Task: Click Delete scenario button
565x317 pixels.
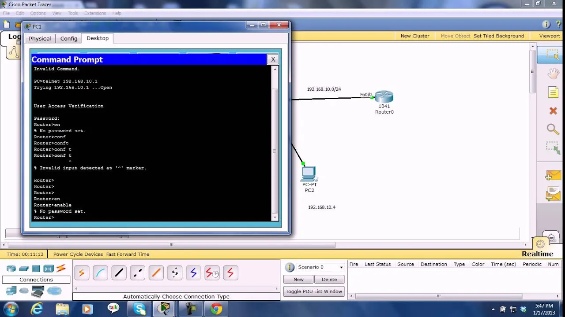Action: coord(329,279)
